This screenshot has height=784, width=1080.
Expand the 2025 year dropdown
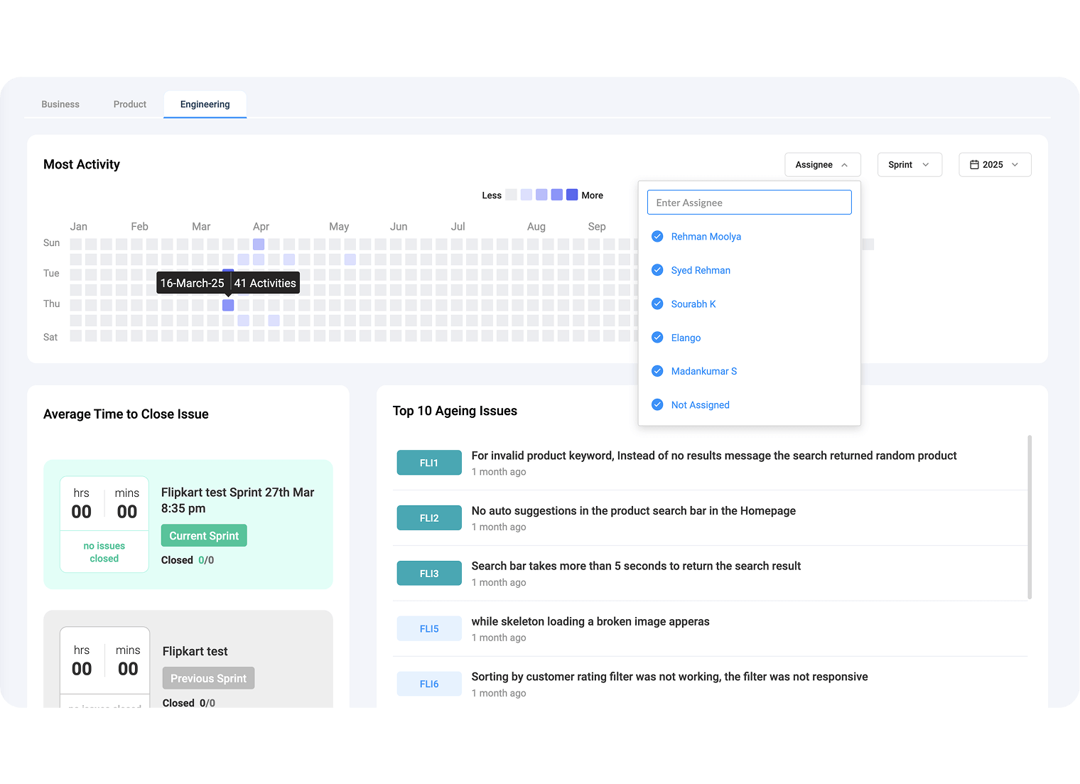click(x=994, y=165)
